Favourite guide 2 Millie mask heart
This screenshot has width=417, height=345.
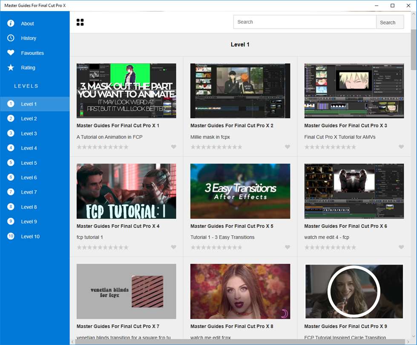tap(287, 147)
